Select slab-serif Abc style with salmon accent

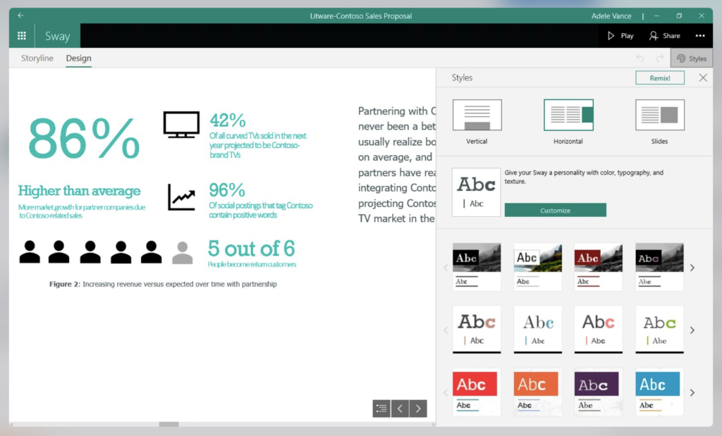pos(477,330)
